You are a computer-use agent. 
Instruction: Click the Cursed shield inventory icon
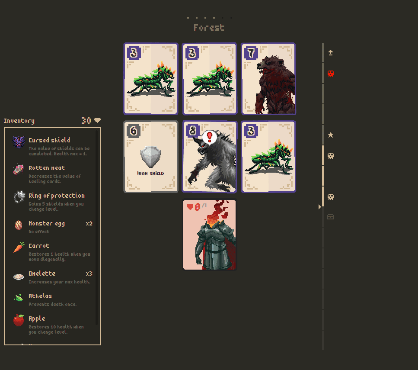(19, 142)
